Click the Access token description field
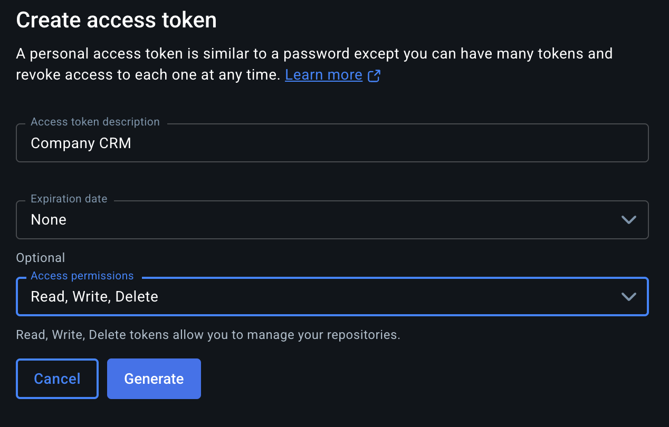The width and height of the screenshot is (669, 427). (x=332, y=142)
